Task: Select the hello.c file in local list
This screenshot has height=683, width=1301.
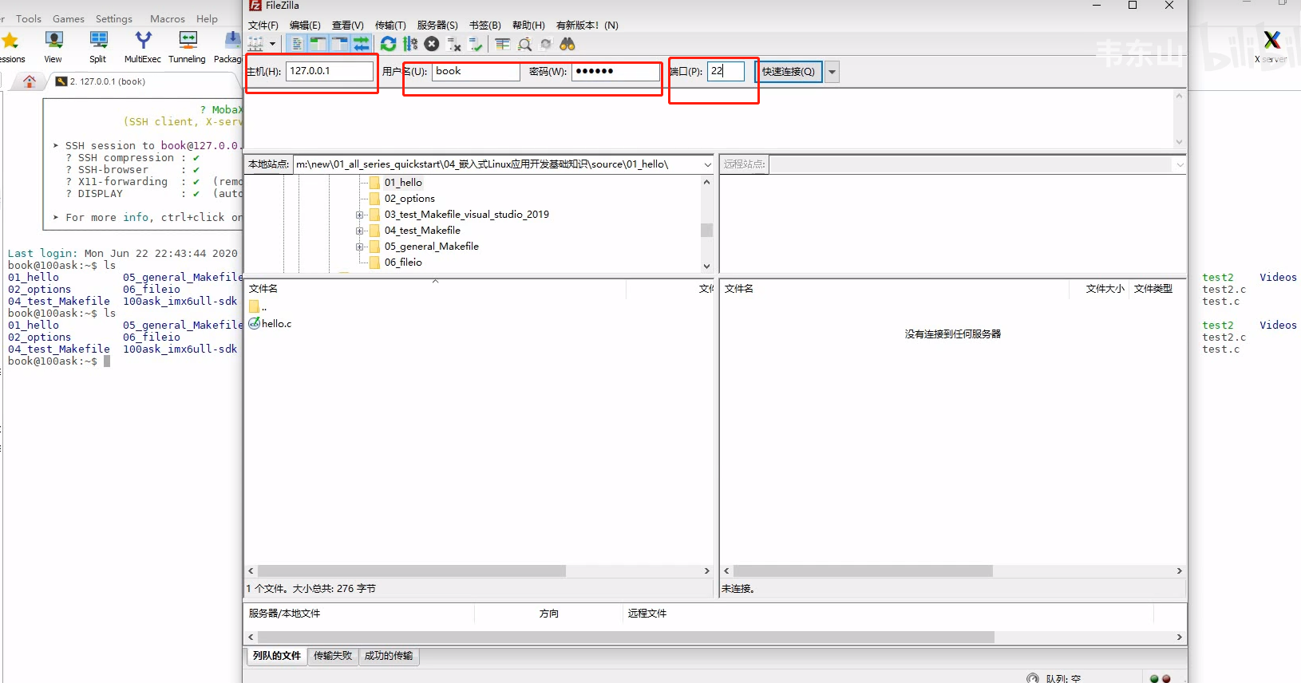Action: [x=276, y=324]
